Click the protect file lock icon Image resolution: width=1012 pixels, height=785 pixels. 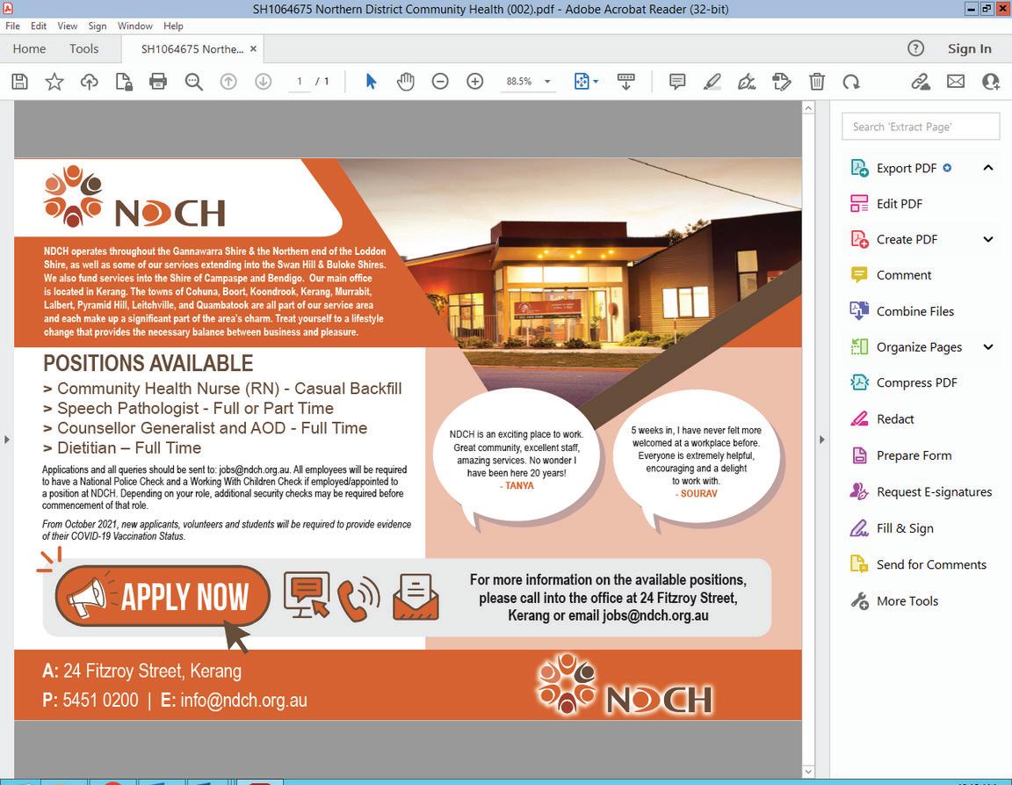(x=123, y=82)
